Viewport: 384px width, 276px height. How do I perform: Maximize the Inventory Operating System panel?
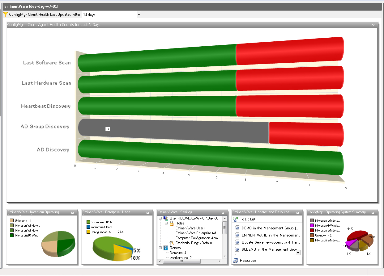pos(72,212)
